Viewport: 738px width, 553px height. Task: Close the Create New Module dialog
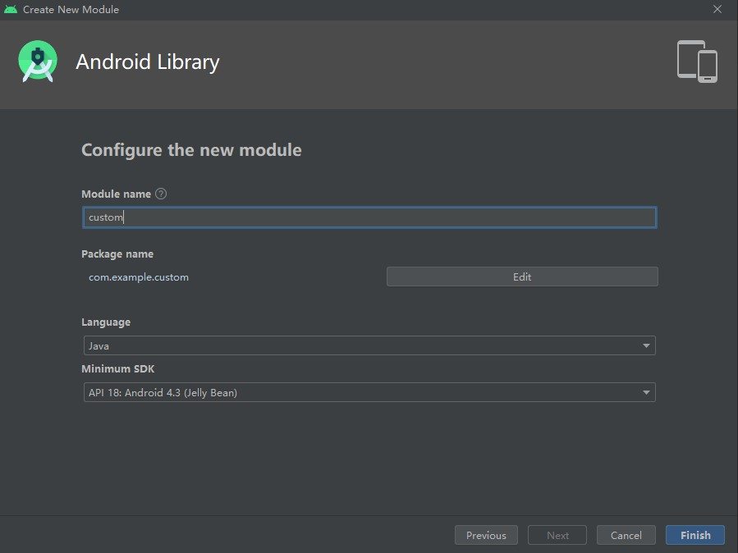[717, 9]
